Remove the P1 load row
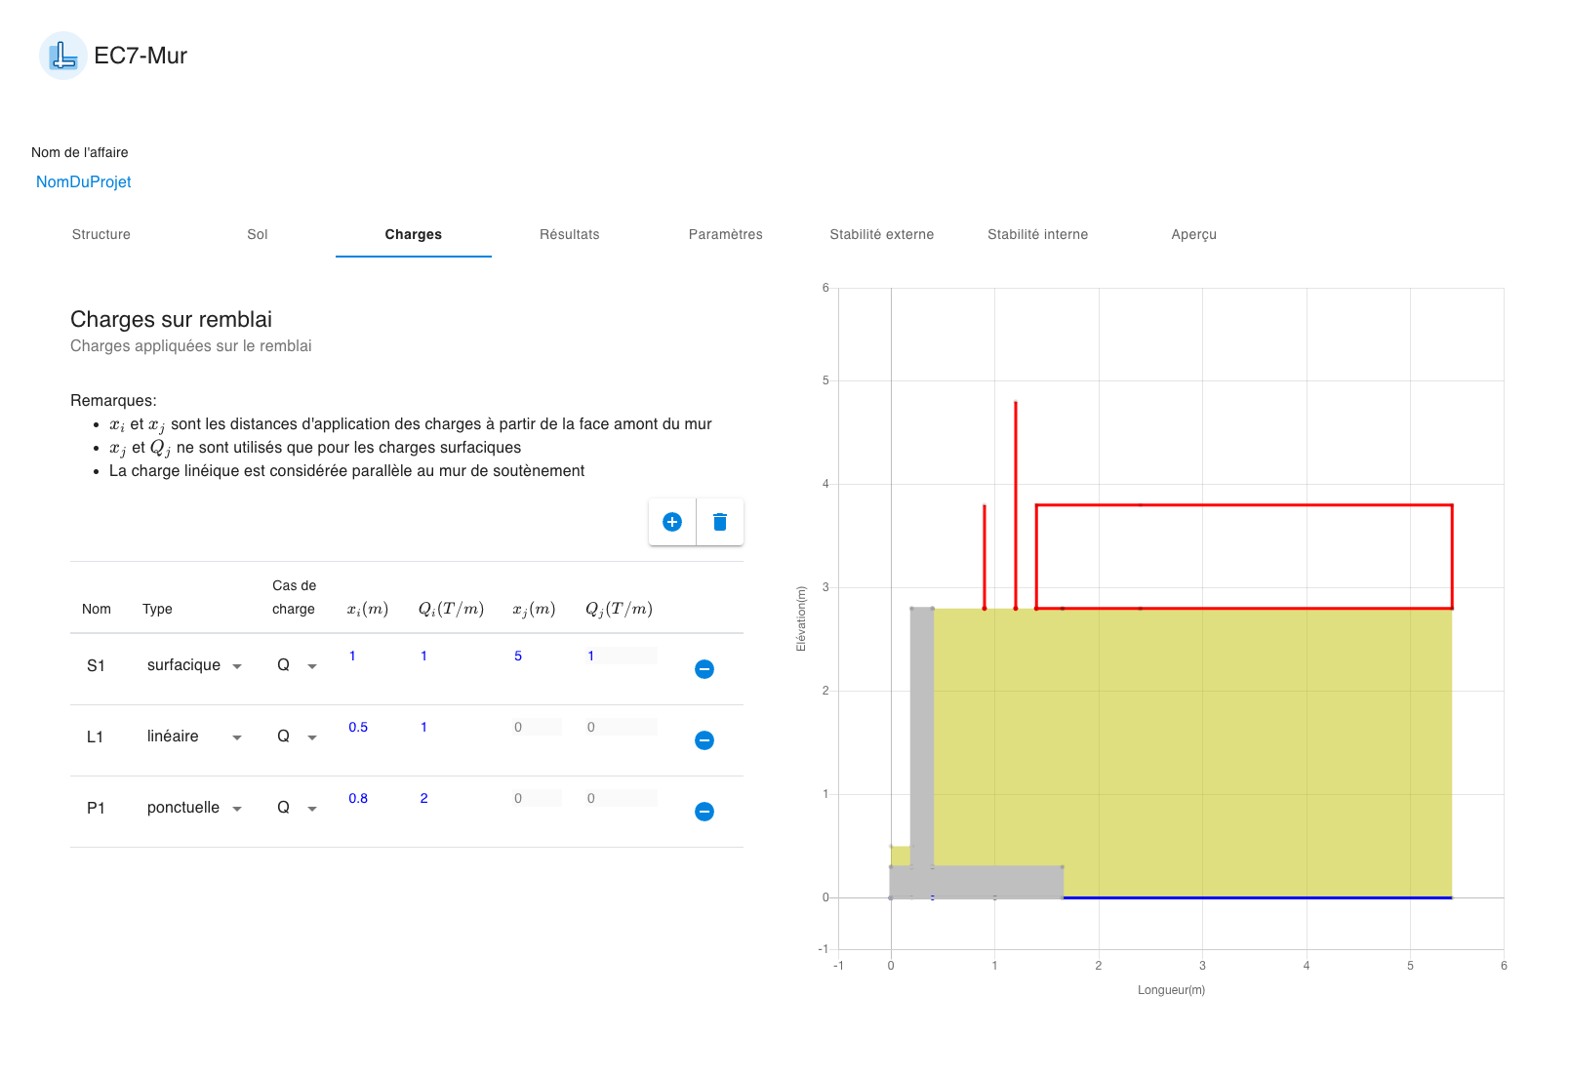 click(704, 812)
